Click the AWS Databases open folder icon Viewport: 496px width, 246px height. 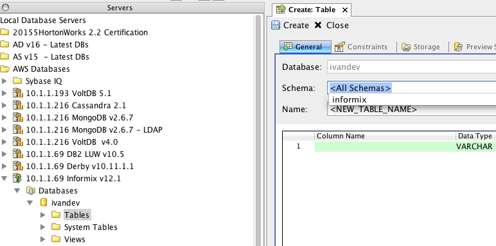[x=4, y=69]
